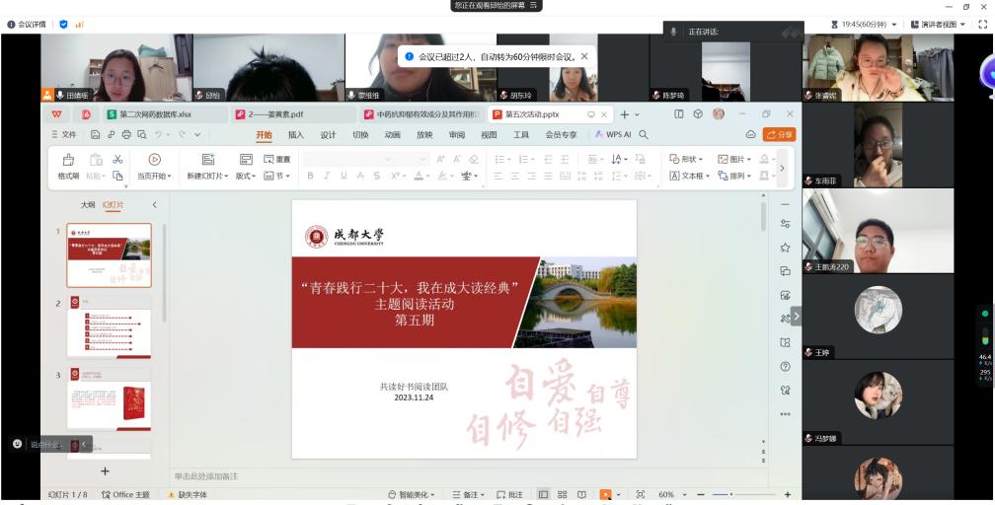The height and width of the screenshot is (505, 995).
Task: Click add slide plus button below thumbnails
Action: pyautogui.click(x=105, y=471)
